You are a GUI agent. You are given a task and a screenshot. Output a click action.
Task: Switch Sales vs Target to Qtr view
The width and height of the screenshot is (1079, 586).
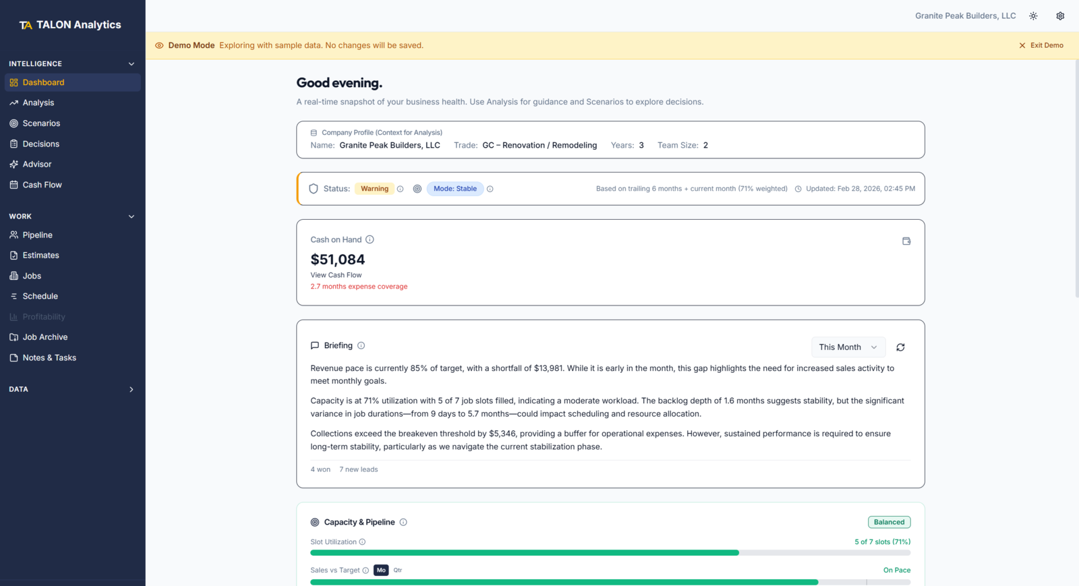pos(398,570)
